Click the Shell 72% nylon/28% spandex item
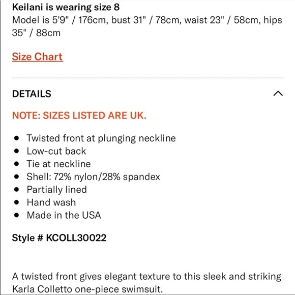Viewport: 295px width, 295px height. (93, 177)
